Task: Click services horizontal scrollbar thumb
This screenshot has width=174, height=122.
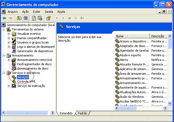Action: [128, 108]
